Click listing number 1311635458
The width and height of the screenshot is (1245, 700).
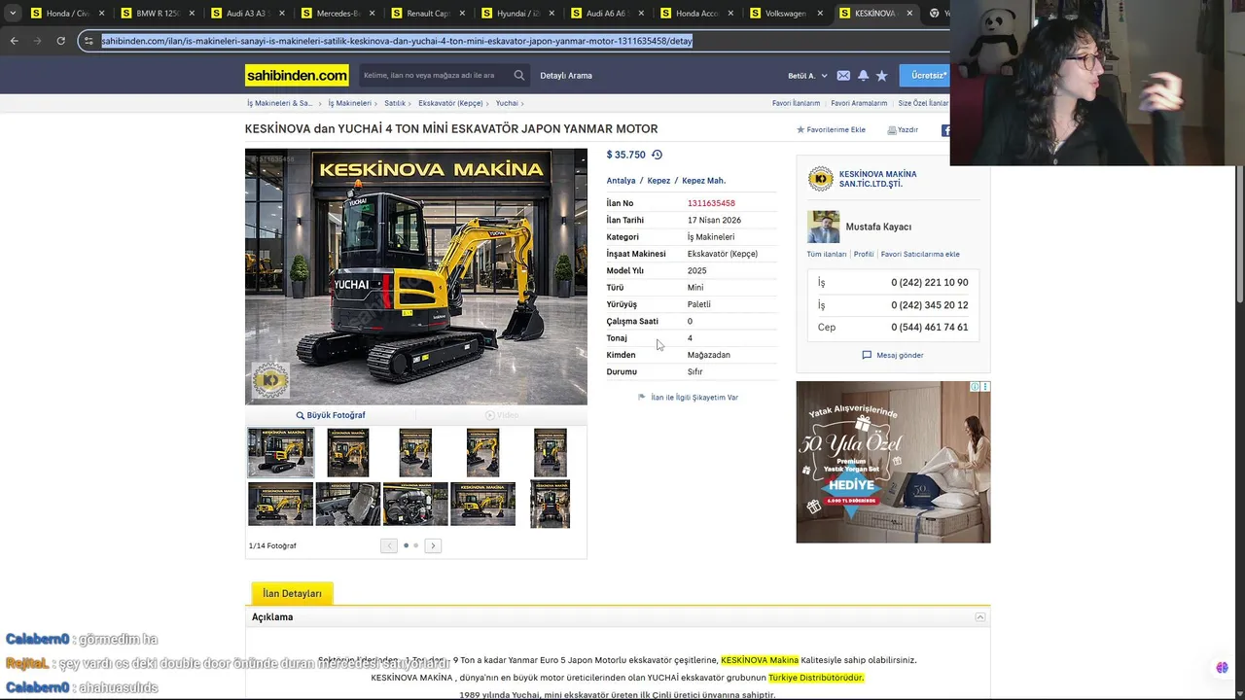tap(711, 203)
